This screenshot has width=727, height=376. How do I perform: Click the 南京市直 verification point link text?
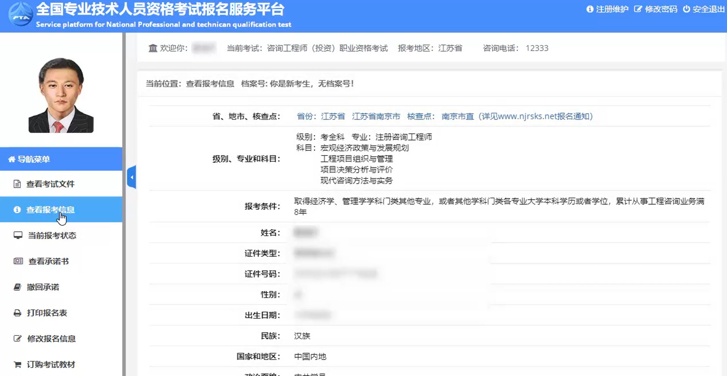pos(457,116)
